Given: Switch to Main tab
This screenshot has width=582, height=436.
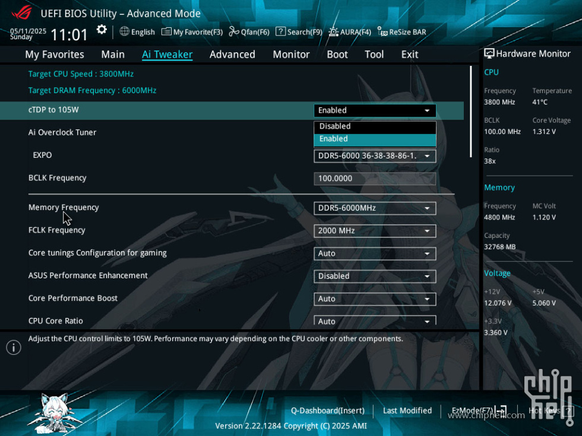Looking at the screenshot, I should pos(113,55).
